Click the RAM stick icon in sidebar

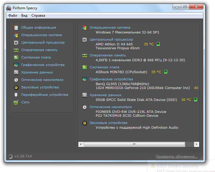16,50
